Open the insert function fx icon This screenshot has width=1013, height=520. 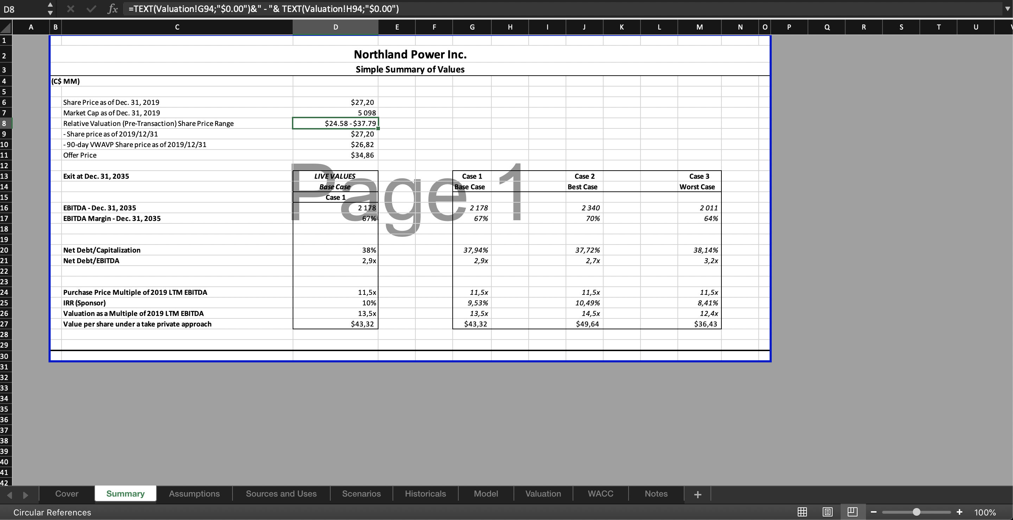click(x=113, y=9)
